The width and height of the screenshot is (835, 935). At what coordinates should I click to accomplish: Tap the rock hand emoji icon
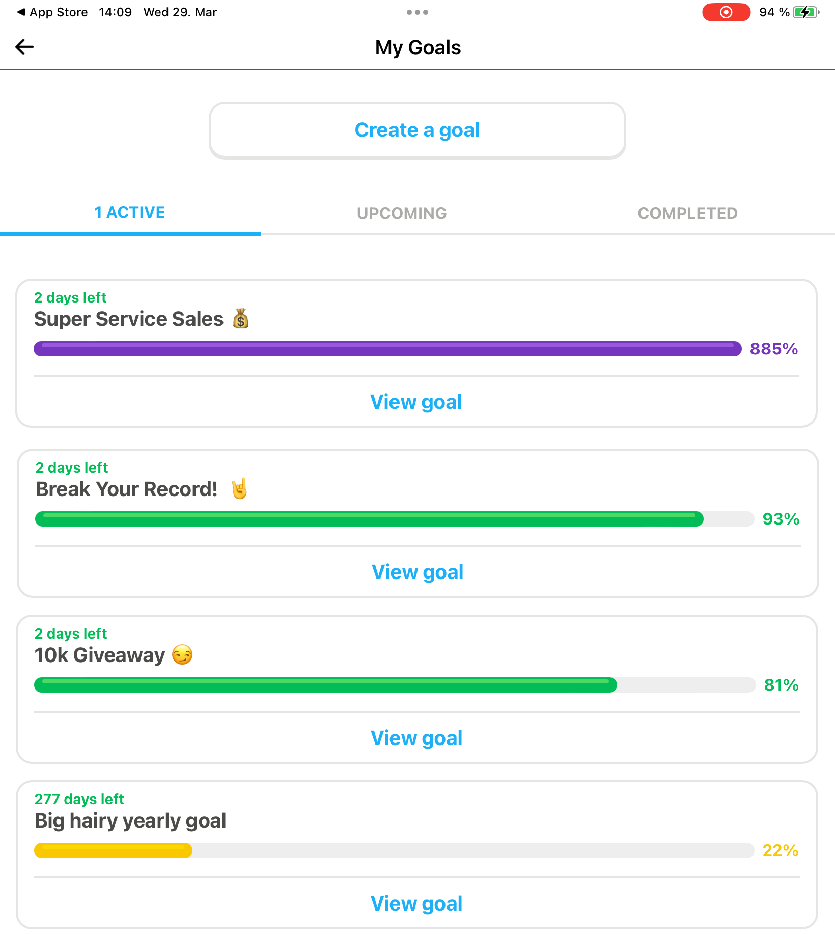pos(239,489)
